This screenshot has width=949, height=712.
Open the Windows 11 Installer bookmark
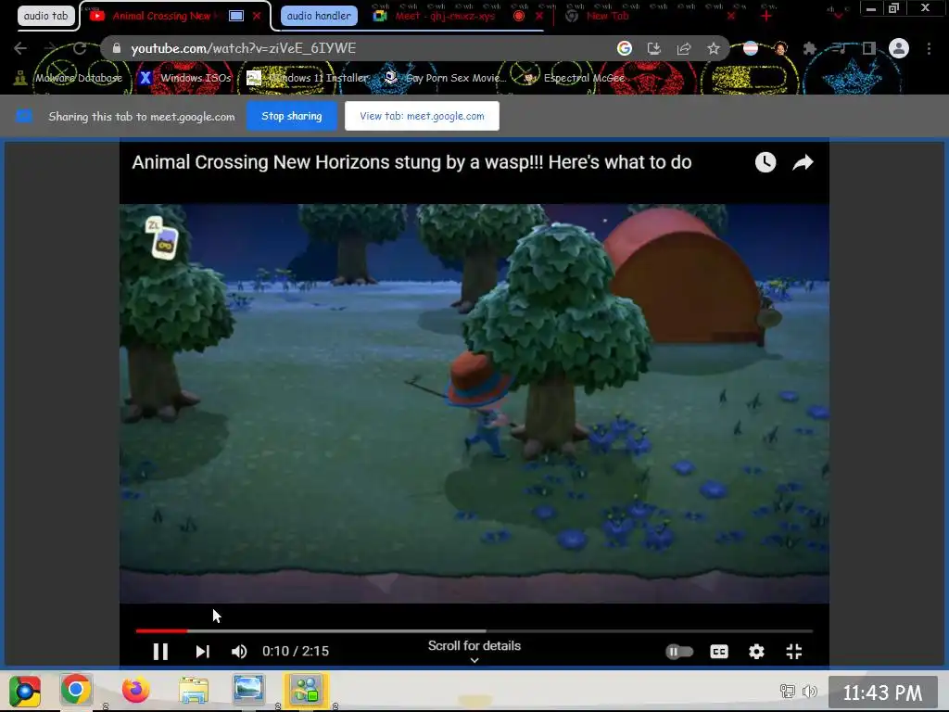[x=308, y=78]
